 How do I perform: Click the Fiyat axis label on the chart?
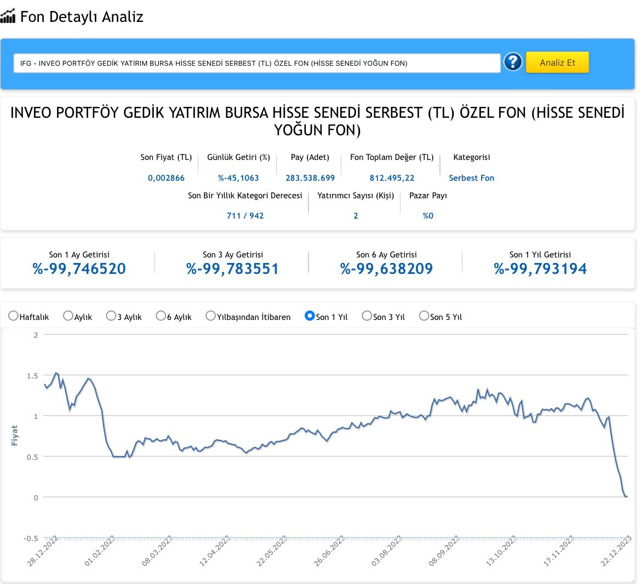14,435
